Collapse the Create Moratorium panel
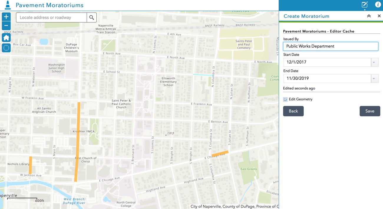 [369, 16]
